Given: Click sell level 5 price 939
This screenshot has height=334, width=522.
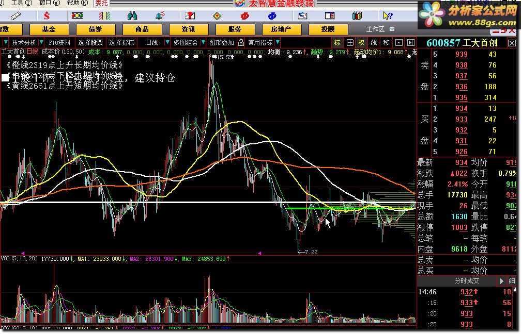Looking at the screenshot, I should (x=462, y=54).
